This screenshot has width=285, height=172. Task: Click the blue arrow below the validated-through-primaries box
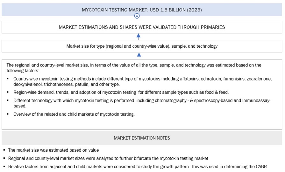point(138,36)
